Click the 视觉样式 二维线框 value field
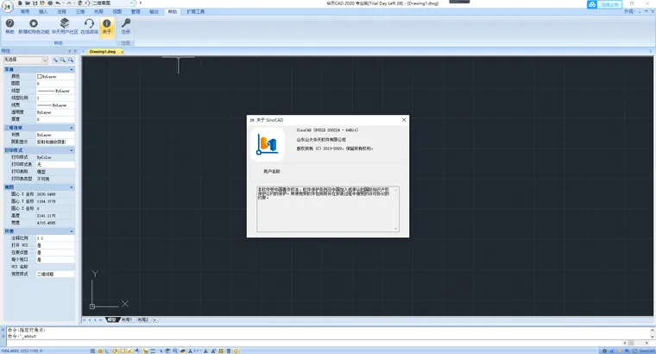This screenshot has width=656, height=354. [55, 274]
